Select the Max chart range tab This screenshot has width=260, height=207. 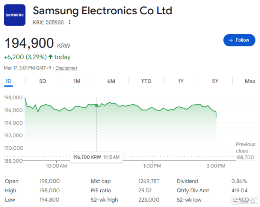[x=250, y=81]
